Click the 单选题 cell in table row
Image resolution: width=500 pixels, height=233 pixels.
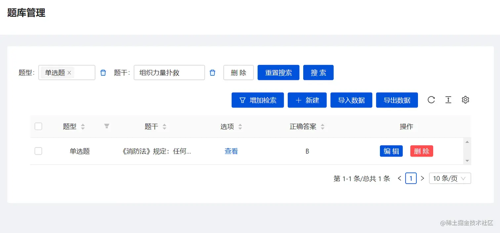pos(80,151)
